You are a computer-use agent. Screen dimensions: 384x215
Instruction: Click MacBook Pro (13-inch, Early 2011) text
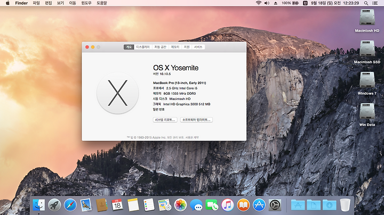180,83
